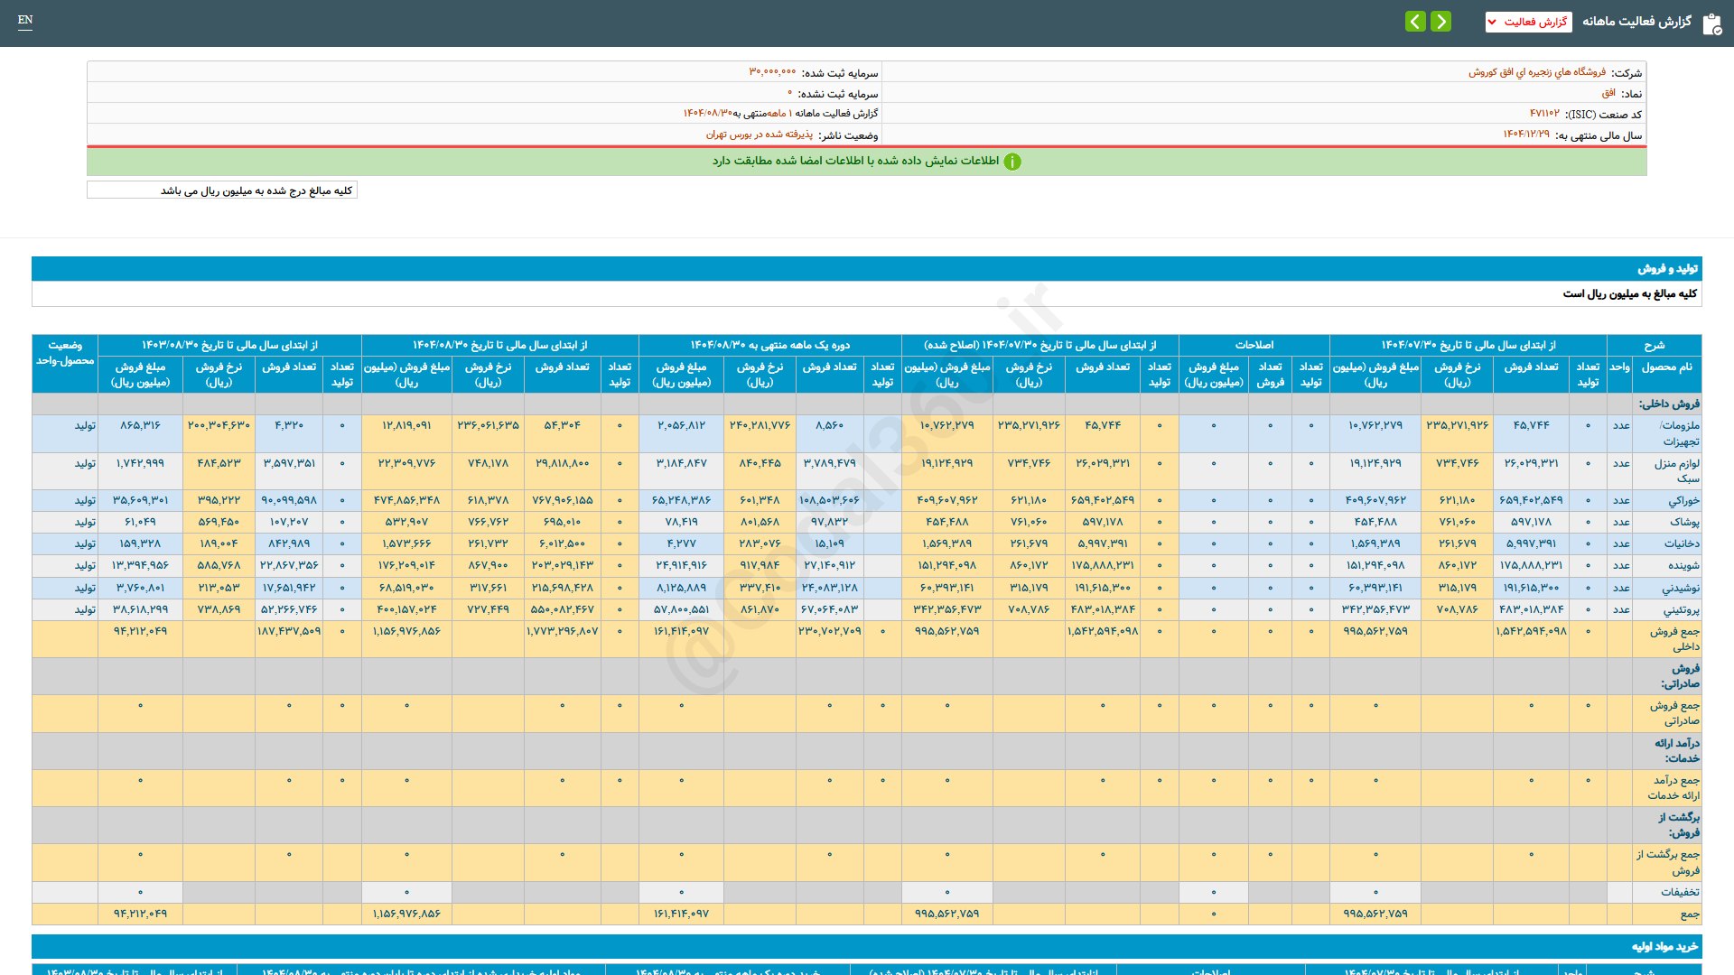Click the symbol value افق
Viewport: 1734px width, 975px height.
pos(1608,93)
